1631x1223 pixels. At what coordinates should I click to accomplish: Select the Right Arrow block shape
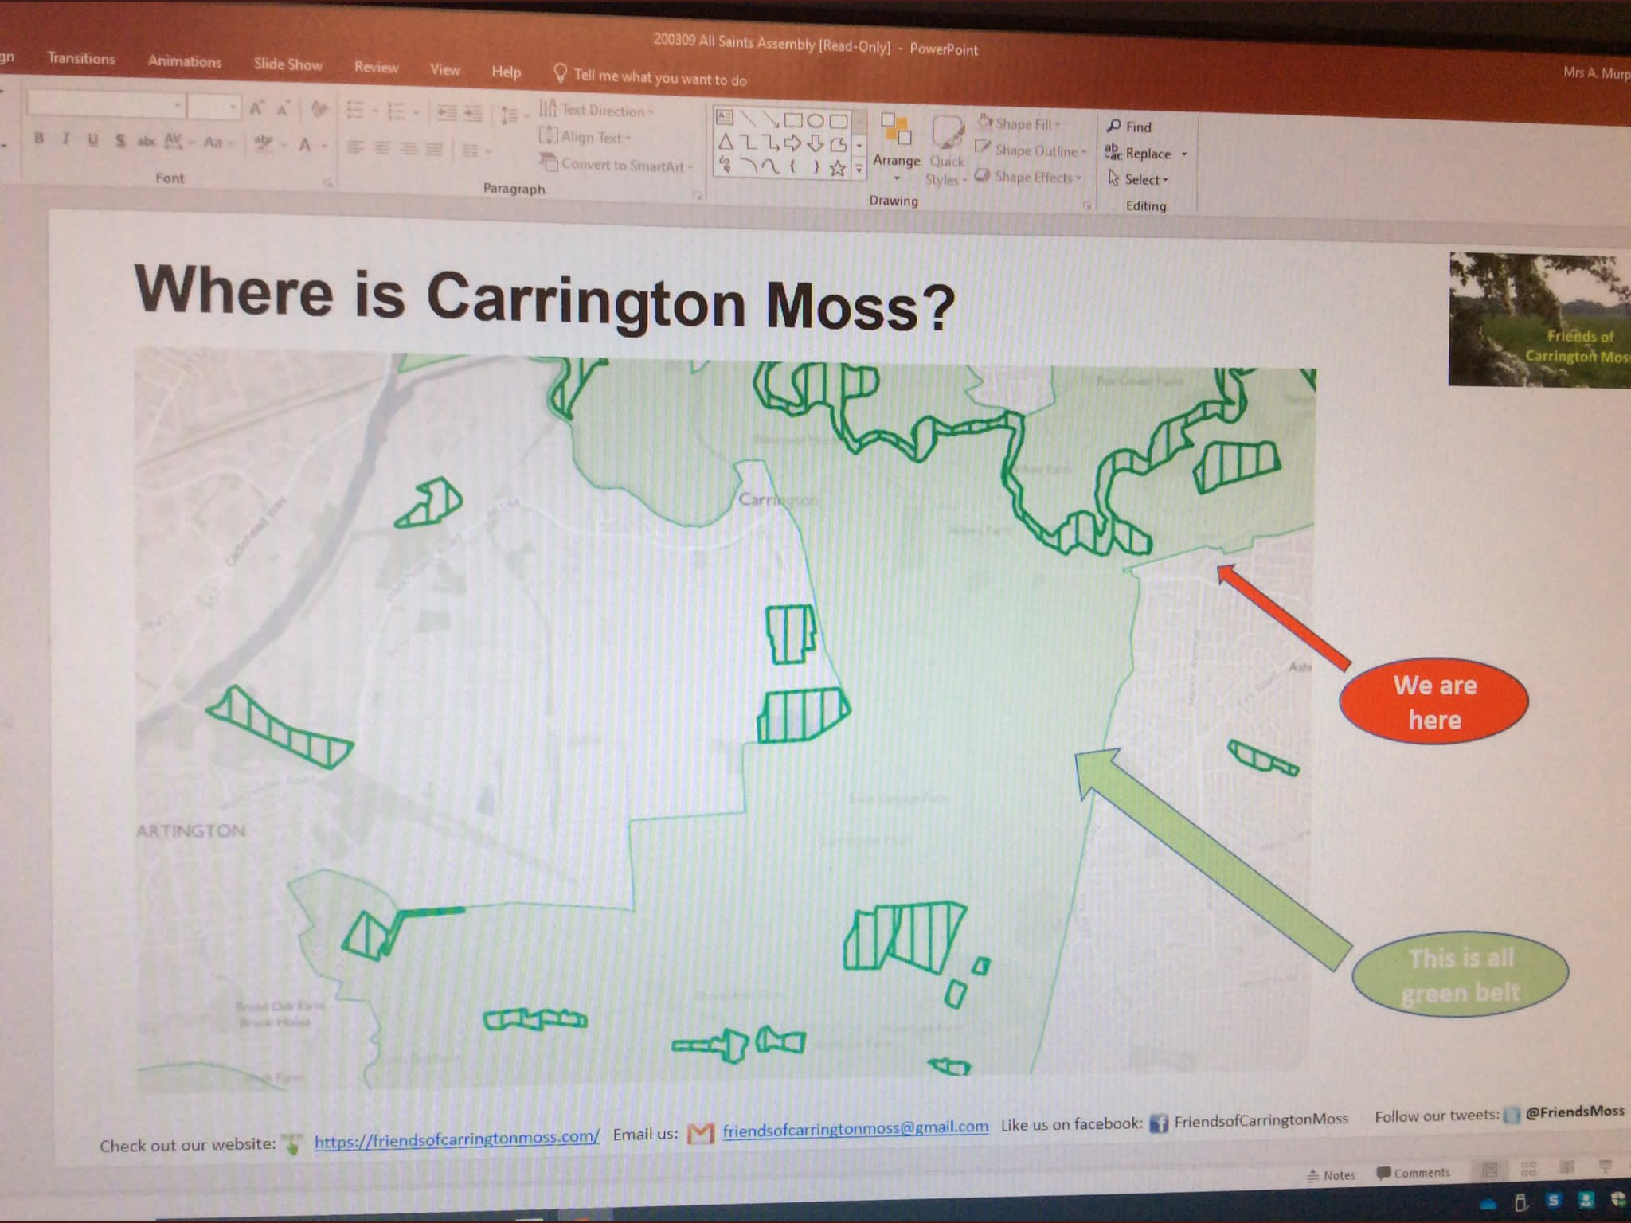793,144
